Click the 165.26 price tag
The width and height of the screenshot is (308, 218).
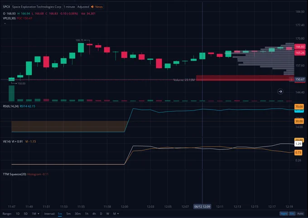coord(300,53)
